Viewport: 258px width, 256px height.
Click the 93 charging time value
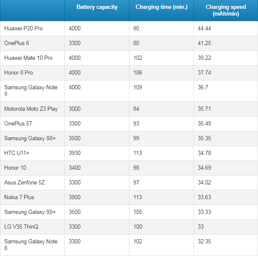136,123
